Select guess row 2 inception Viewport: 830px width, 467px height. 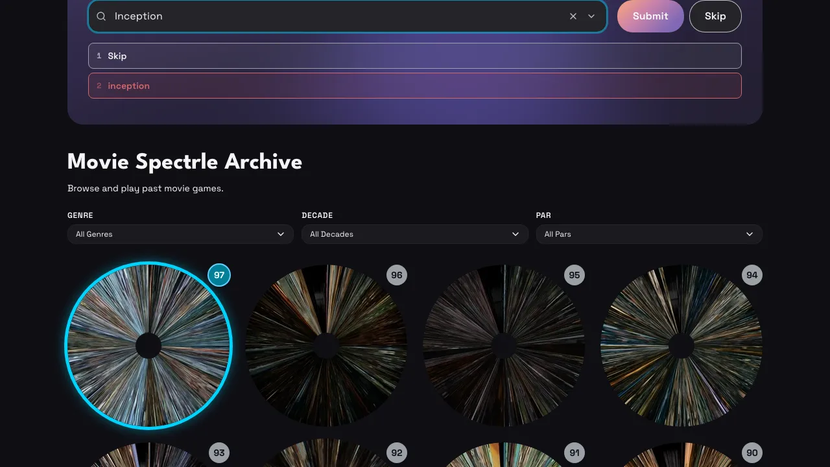[415, 86]
